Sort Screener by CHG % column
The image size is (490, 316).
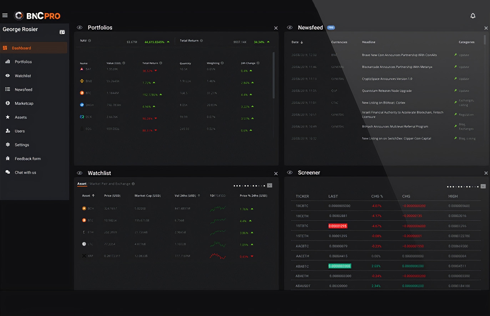[x=377, y=196]
